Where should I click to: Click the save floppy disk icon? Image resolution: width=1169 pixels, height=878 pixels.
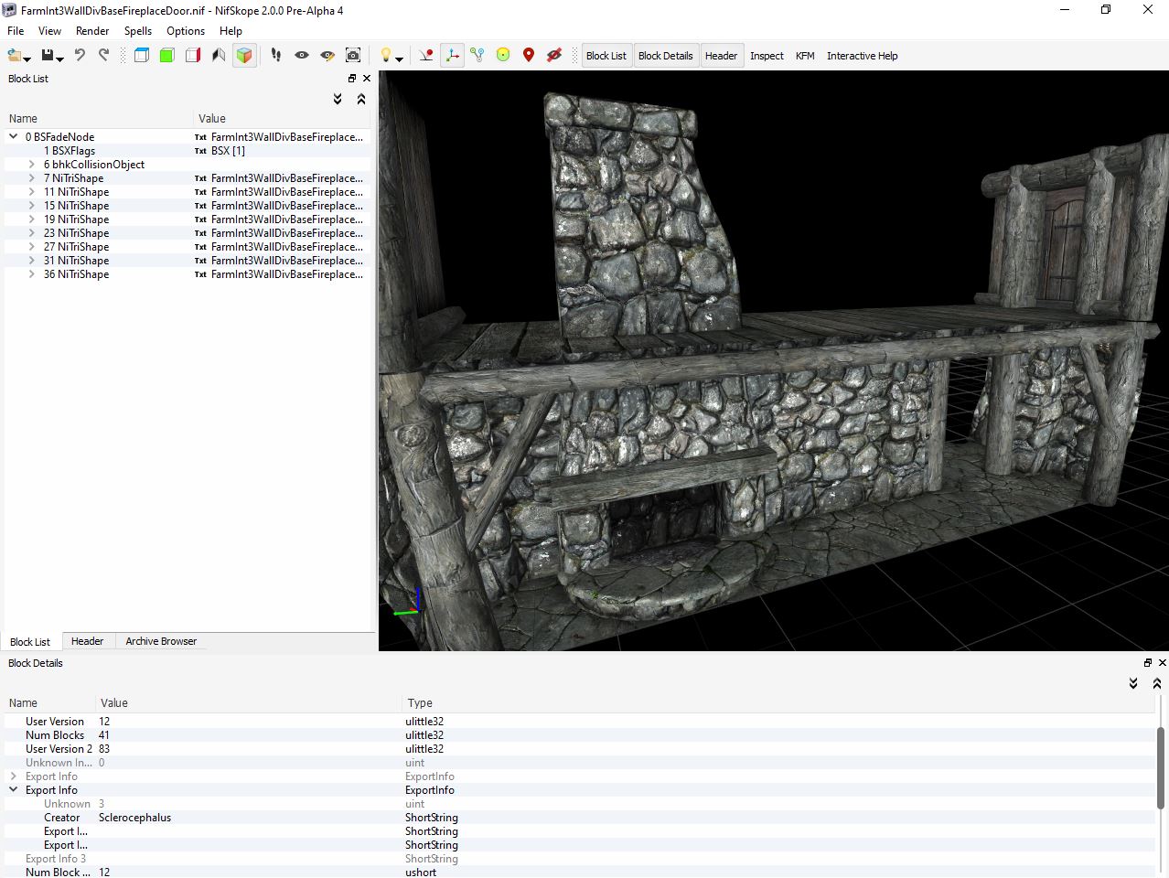coord(48,56)
